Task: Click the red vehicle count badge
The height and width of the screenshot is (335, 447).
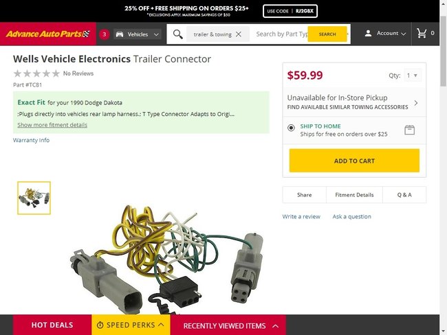Action: point(105,34)
